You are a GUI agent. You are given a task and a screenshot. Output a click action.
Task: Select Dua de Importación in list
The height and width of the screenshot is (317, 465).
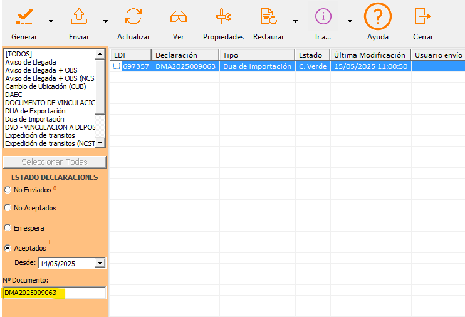(x=35, y=119)
